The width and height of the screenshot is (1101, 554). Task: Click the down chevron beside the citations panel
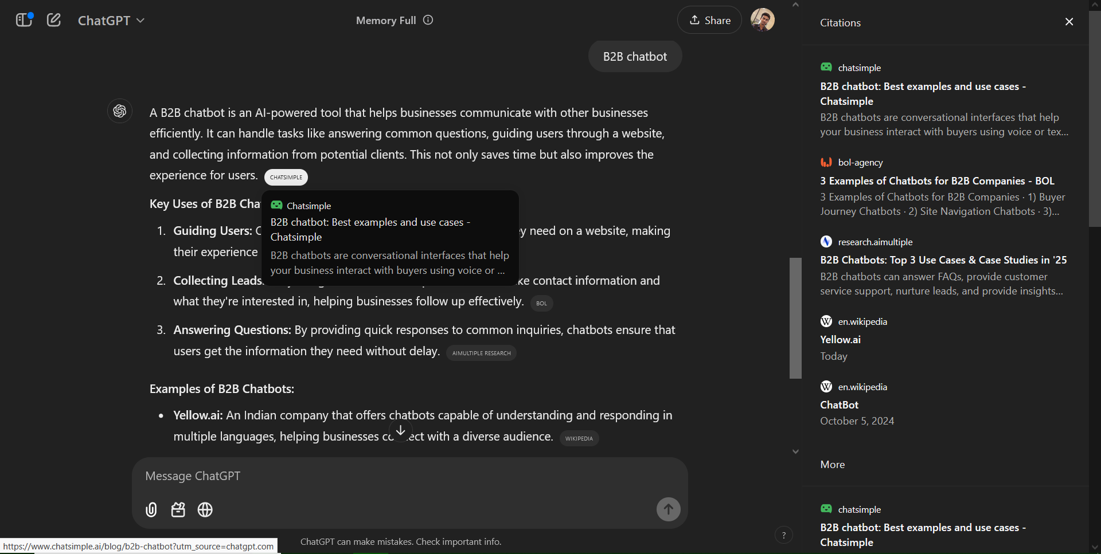tap(795, 451)
